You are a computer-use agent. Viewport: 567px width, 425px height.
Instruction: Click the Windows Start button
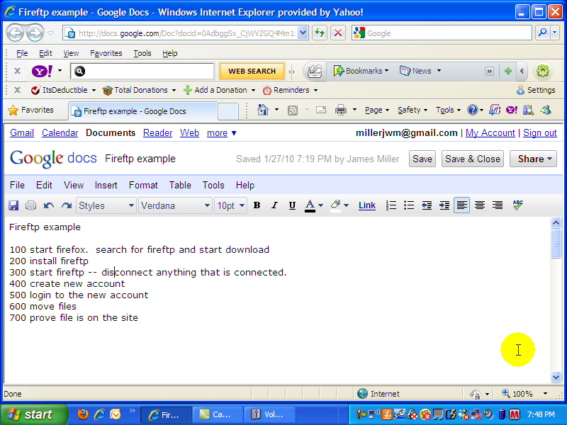point(30,414)
